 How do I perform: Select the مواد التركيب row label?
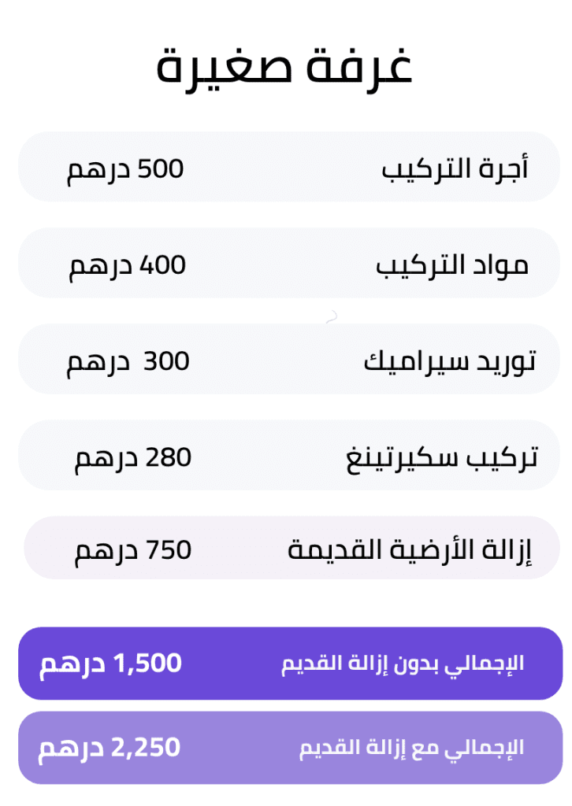(x=452, y=264)
